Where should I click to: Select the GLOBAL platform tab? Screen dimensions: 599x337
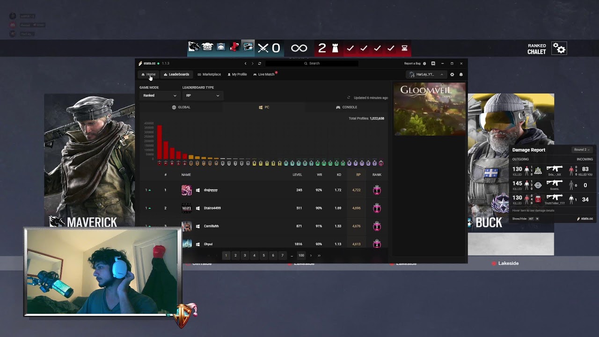click(x=181, y=107)
